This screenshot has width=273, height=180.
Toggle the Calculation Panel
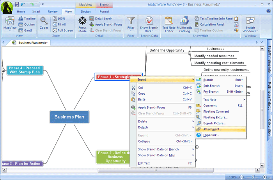click(209, 24)
